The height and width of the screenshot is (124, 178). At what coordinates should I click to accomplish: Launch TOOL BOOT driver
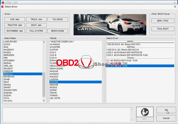point(163,29)
